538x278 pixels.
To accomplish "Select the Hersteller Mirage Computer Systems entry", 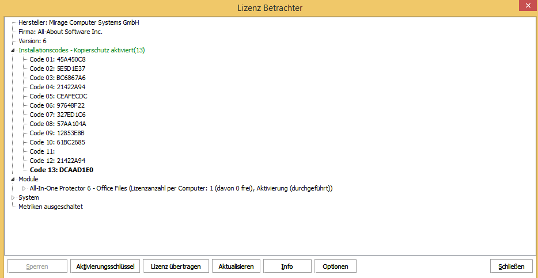I will [79, 22].
